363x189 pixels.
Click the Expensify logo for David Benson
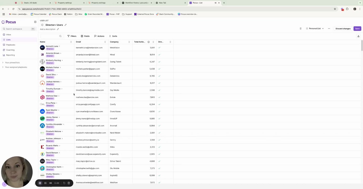[x=42, y=154]
